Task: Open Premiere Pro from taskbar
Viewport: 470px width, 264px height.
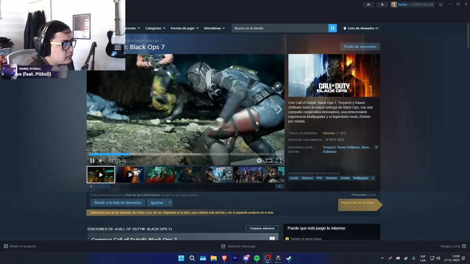Action: tap(235, 258)
